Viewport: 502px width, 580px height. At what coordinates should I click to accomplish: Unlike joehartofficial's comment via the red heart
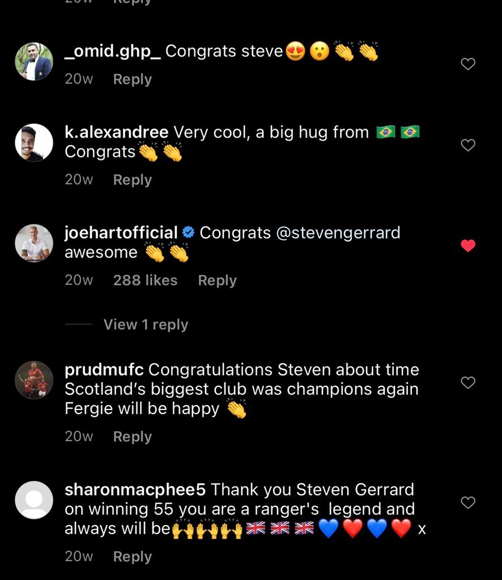468,246
